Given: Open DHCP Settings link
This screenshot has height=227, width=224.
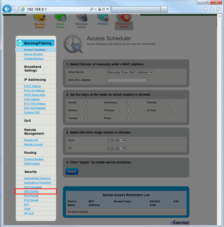Looking at the screenshot, I should click(x=32, y=86).
